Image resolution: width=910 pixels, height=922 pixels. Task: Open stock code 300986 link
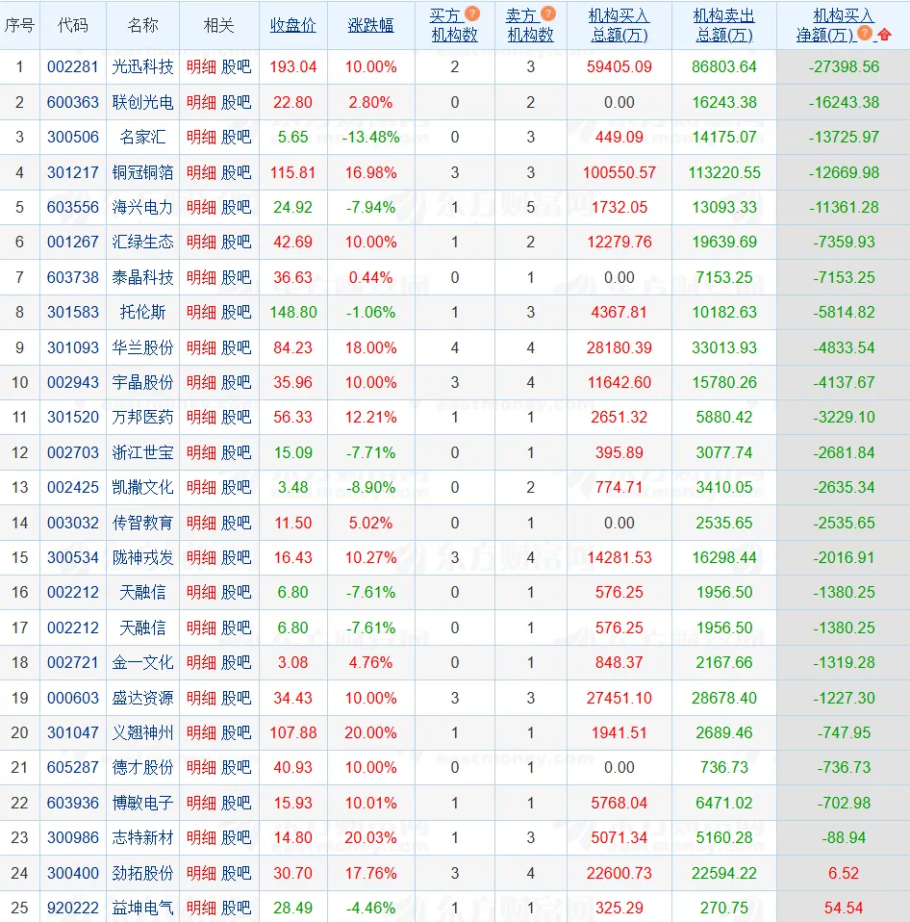click(x=73, y=837)
